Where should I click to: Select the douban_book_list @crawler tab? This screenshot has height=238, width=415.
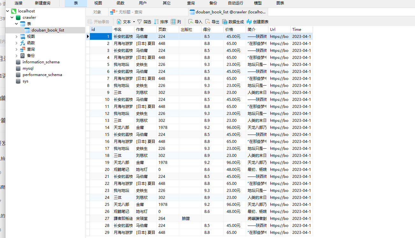click(228, 12)
